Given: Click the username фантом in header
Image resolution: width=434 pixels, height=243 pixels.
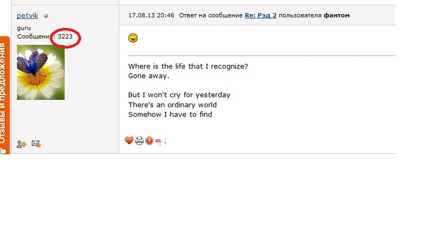Looking at the screenshot, I should point(336,16).
